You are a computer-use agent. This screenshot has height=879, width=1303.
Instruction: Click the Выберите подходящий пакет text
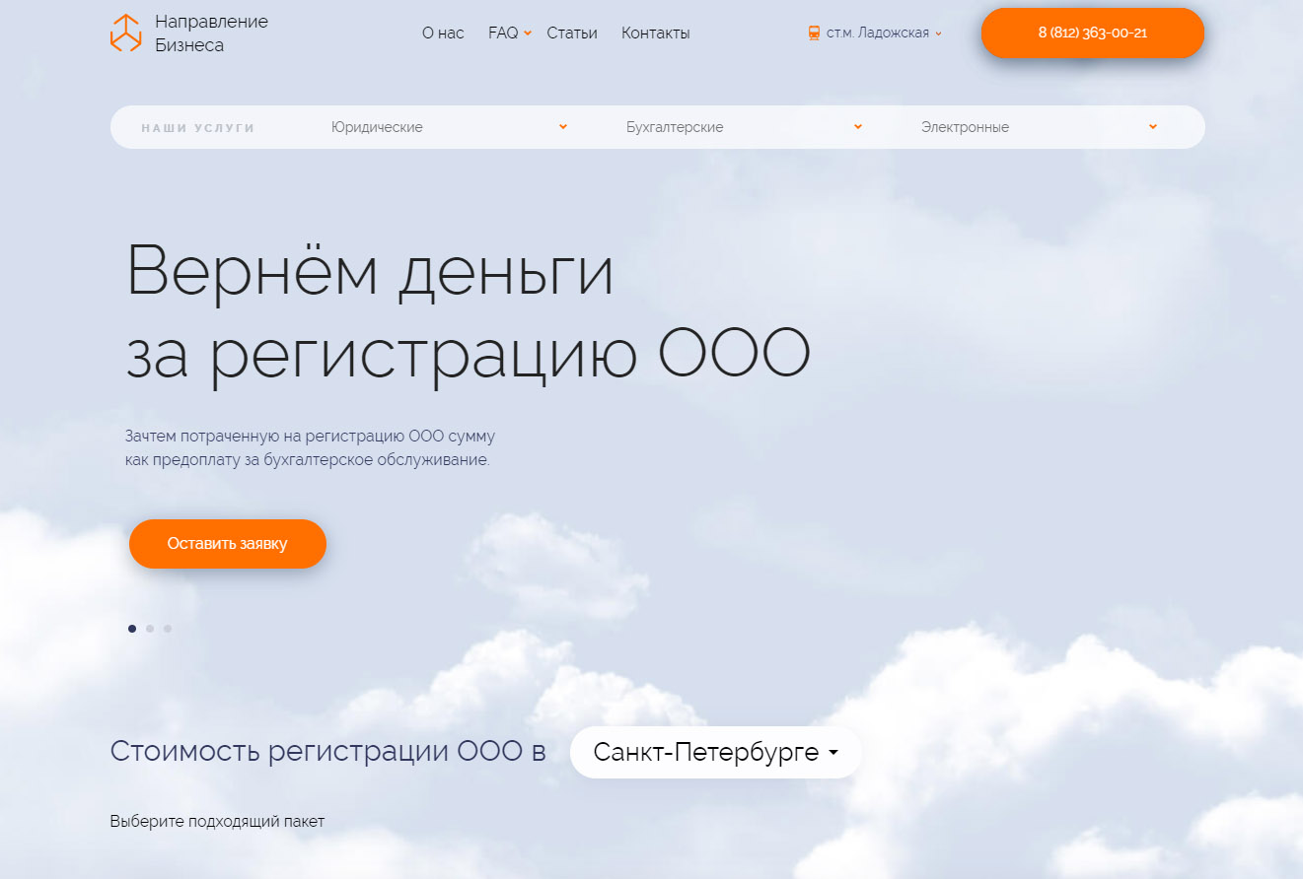click(x=217, y=821)
